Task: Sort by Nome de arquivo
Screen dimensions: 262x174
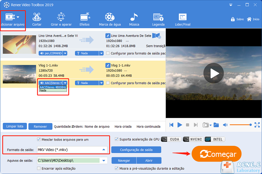Action: 97,126
